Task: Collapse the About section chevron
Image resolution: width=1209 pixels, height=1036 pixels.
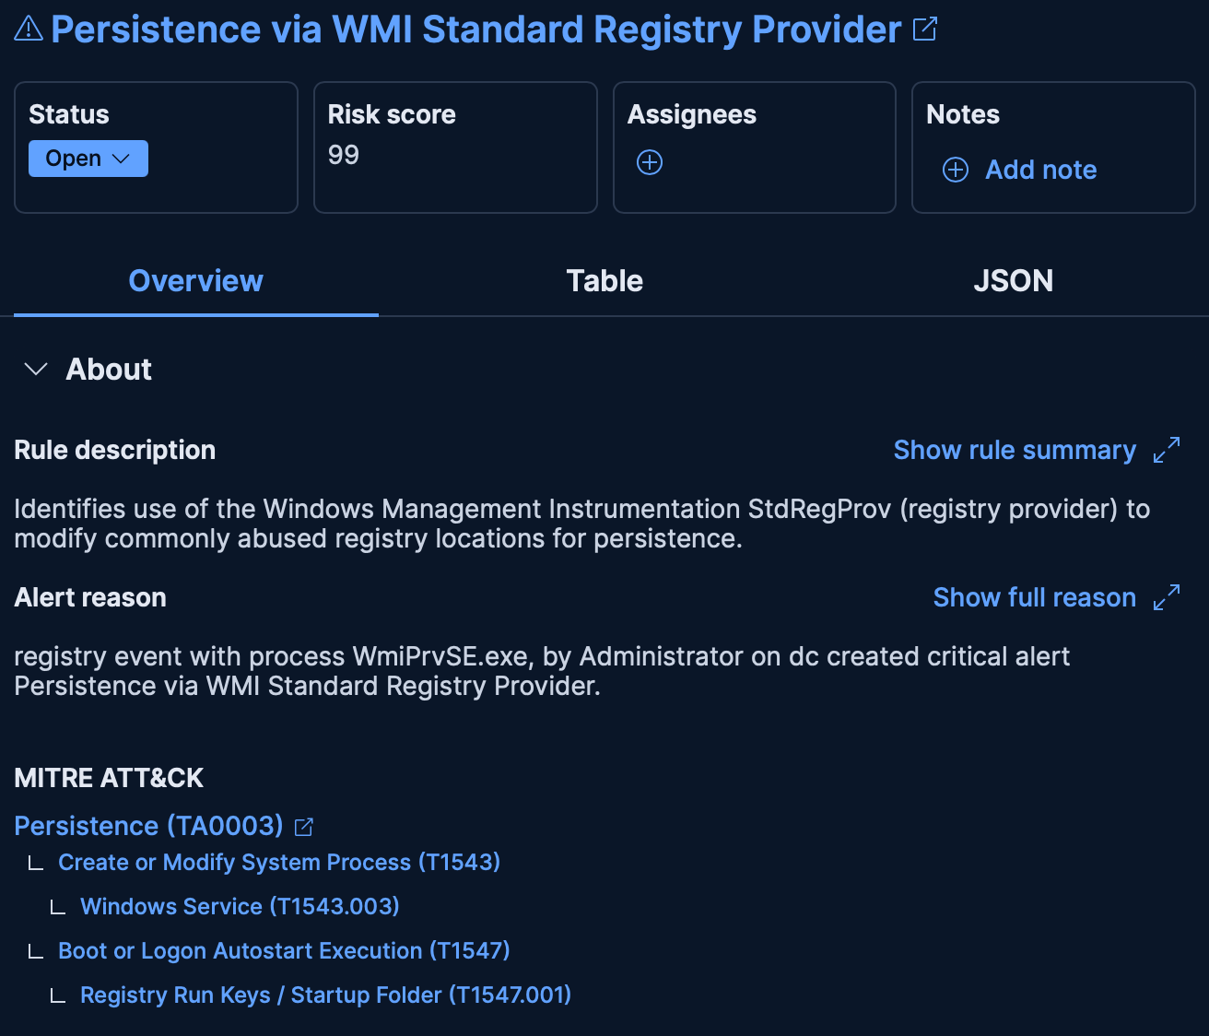Action: coord(36,370)
